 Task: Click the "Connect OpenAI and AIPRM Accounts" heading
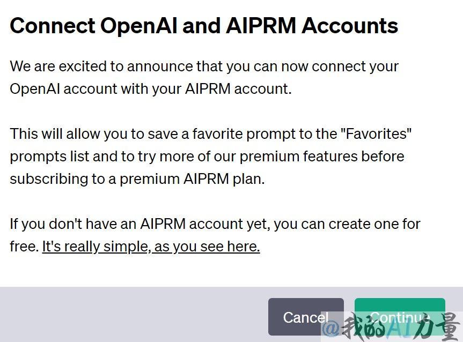tap(204, 26)
